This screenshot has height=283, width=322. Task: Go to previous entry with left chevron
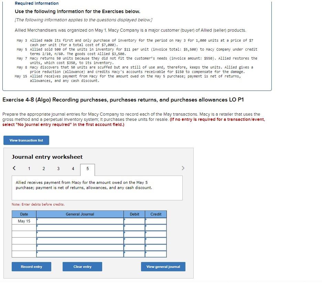(14, 168)
